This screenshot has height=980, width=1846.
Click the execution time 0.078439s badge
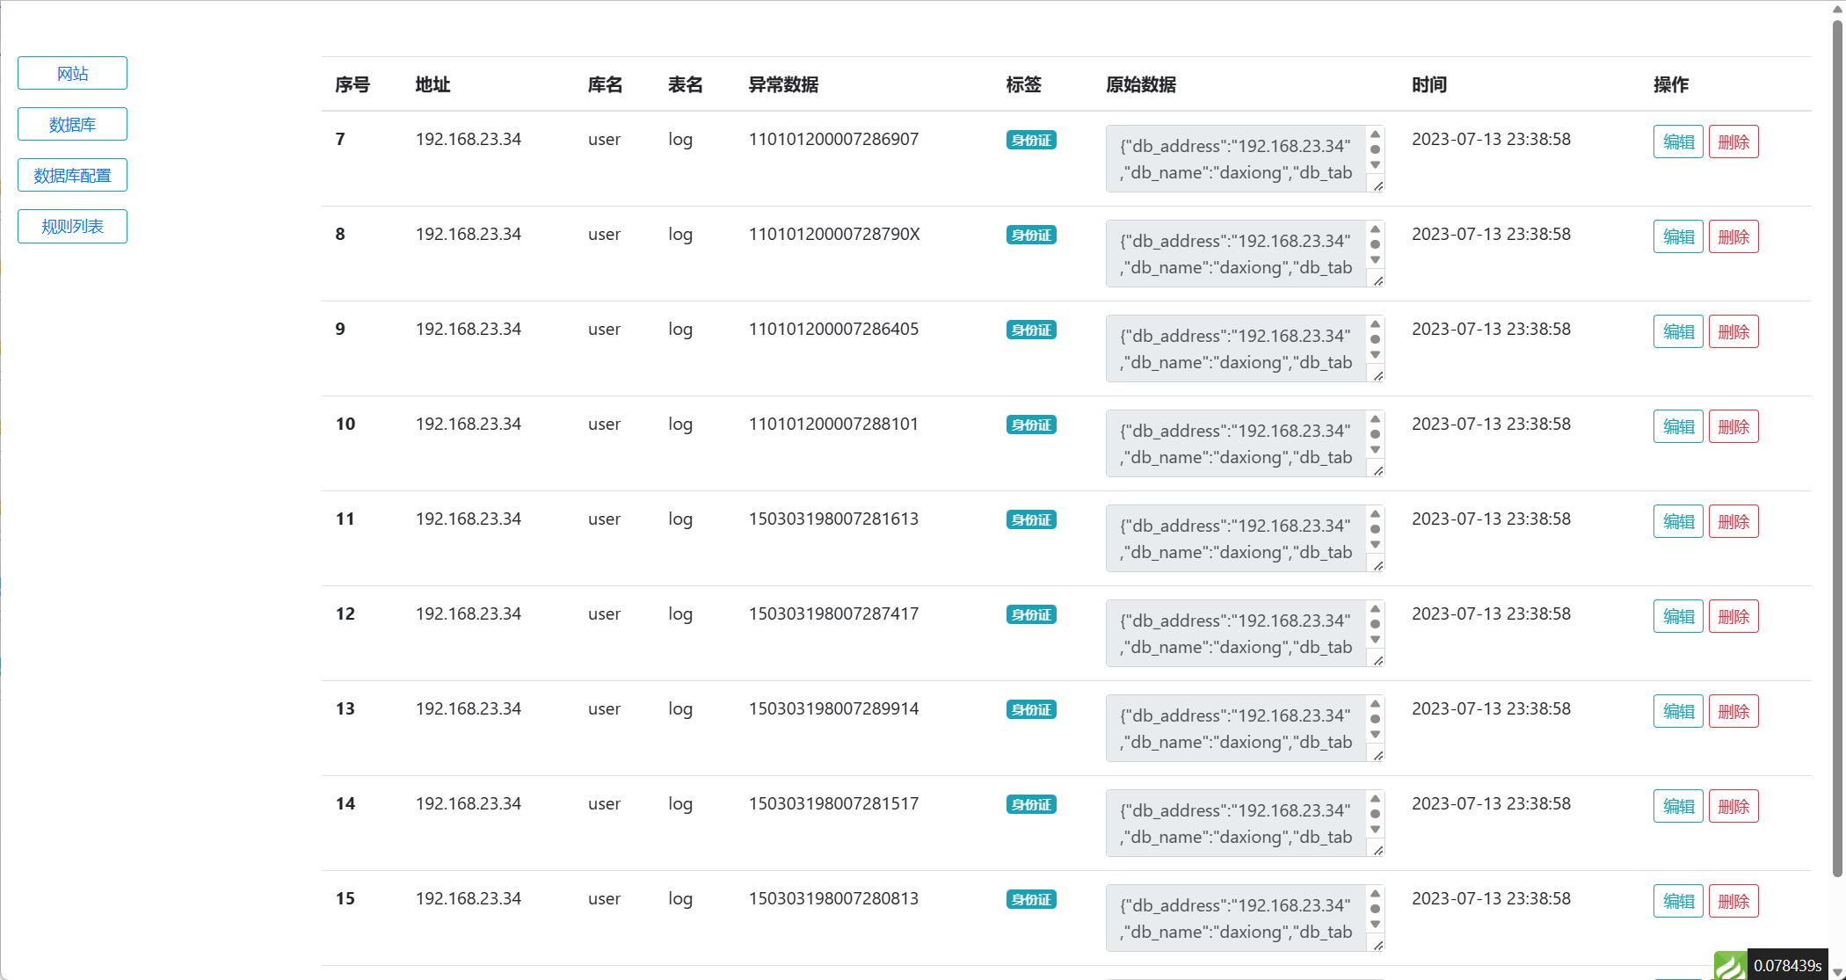1787,965
